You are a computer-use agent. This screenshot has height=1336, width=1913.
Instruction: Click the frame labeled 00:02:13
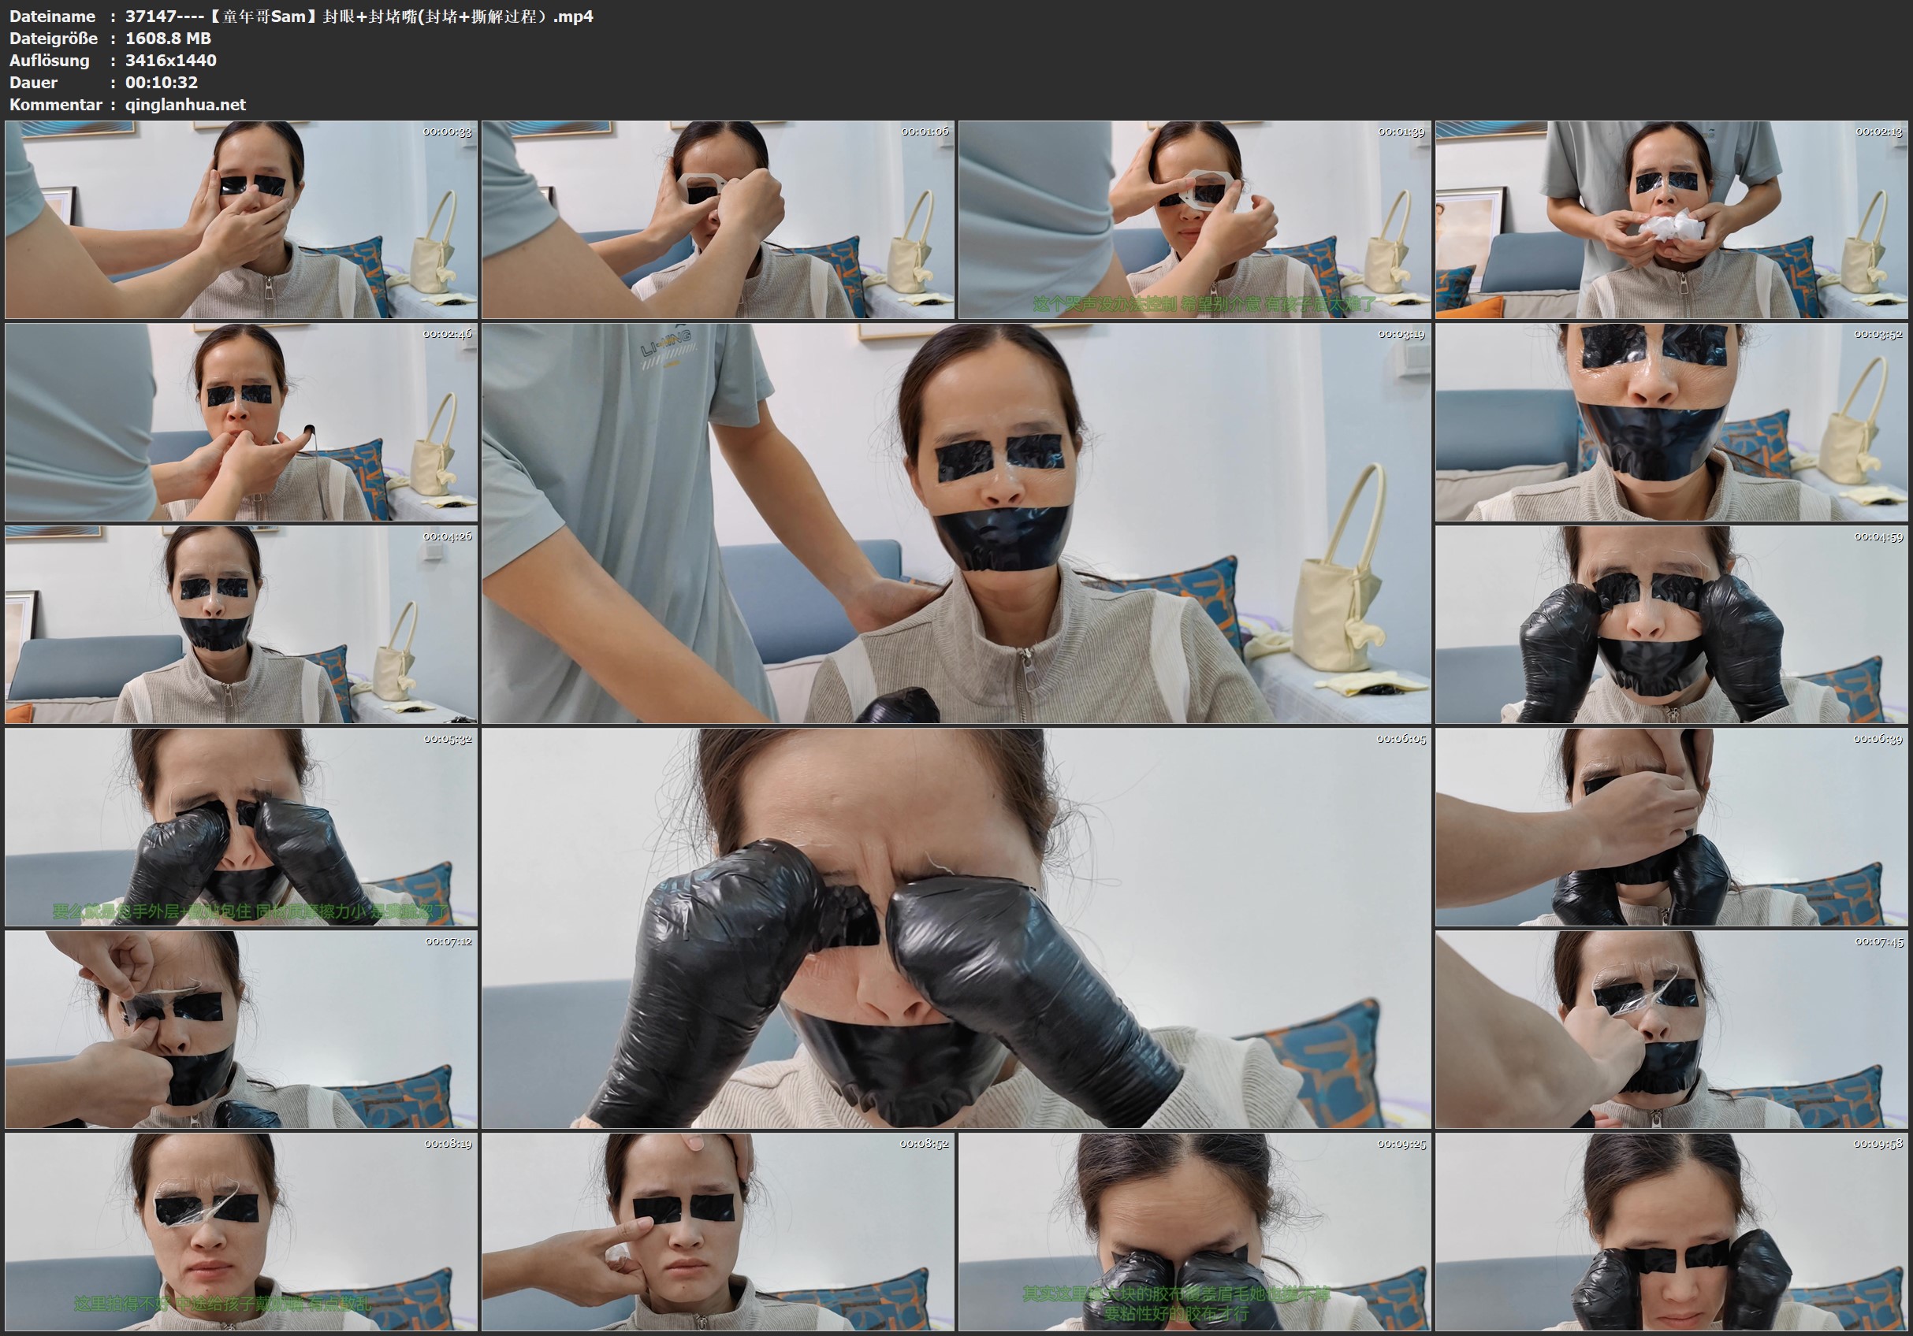pyautogui.click(x=1670, y=220)
